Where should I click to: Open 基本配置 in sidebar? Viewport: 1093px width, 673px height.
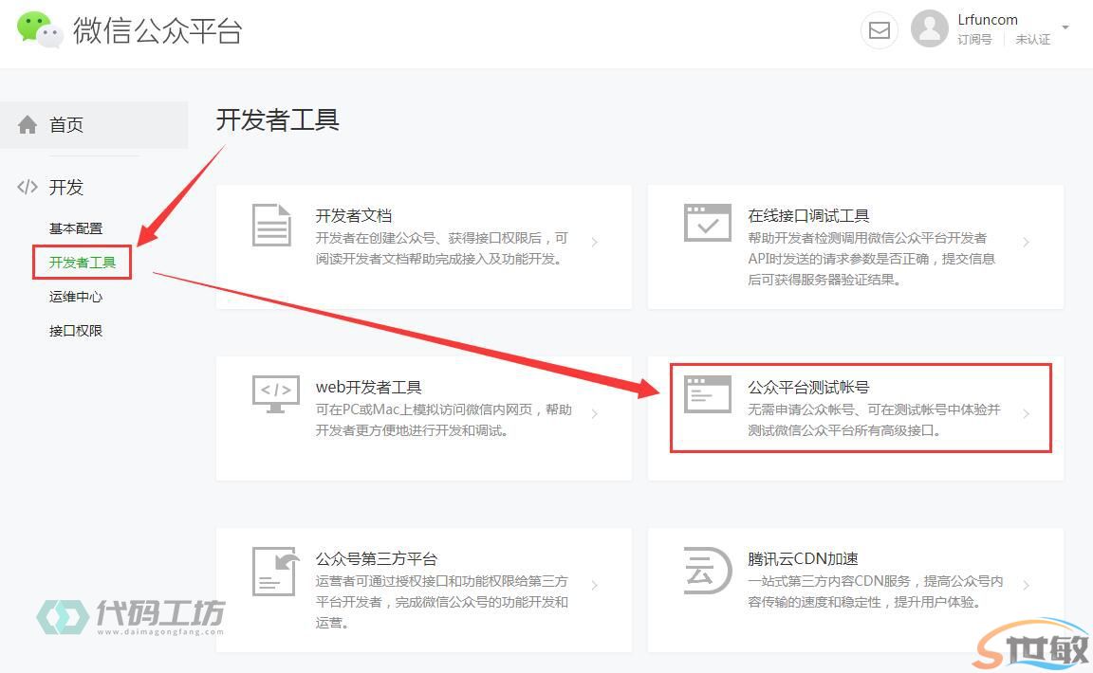[76, 228]
